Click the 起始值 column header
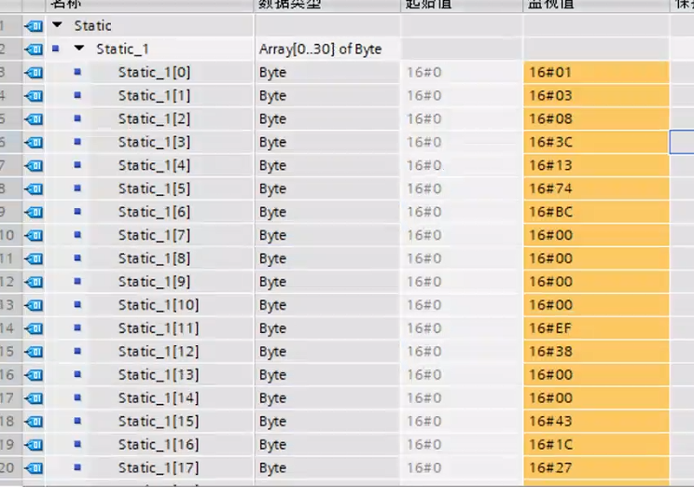This screenshot has width=694, height=487. pos(427,5)
